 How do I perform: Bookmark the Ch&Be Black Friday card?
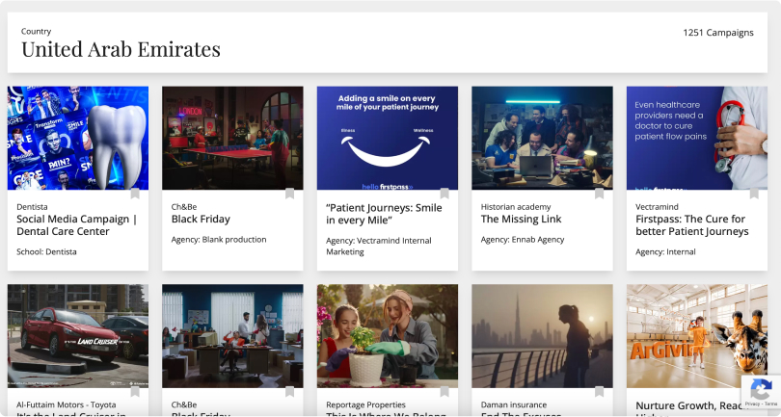click(289, 194)
